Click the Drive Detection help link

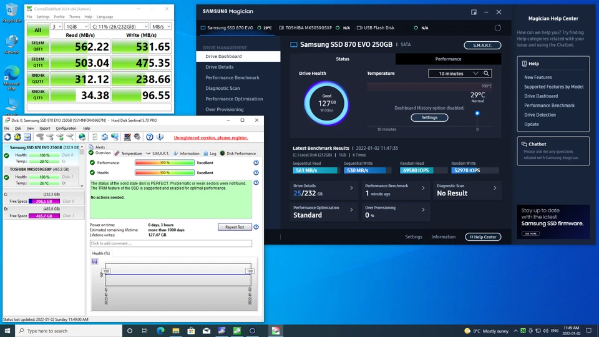[x=540, y=115]
